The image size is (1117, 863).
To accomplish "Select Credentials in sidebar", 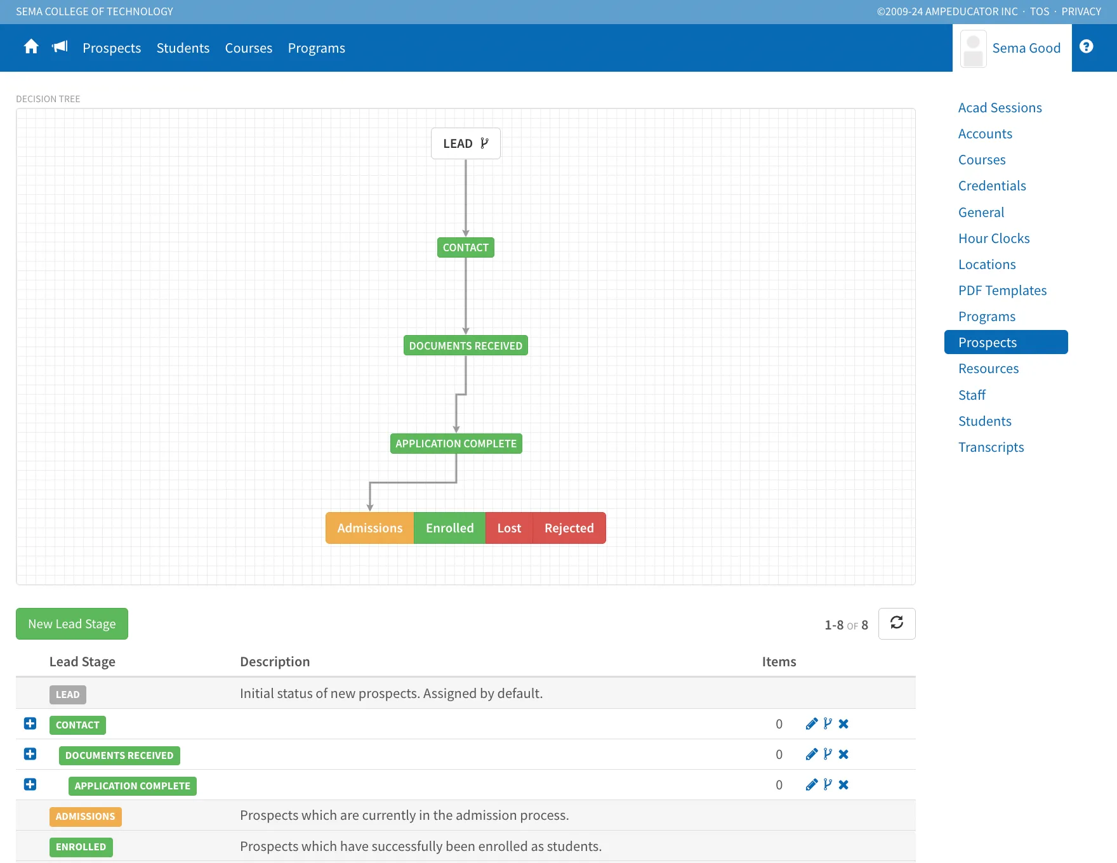I will point(992,186).
